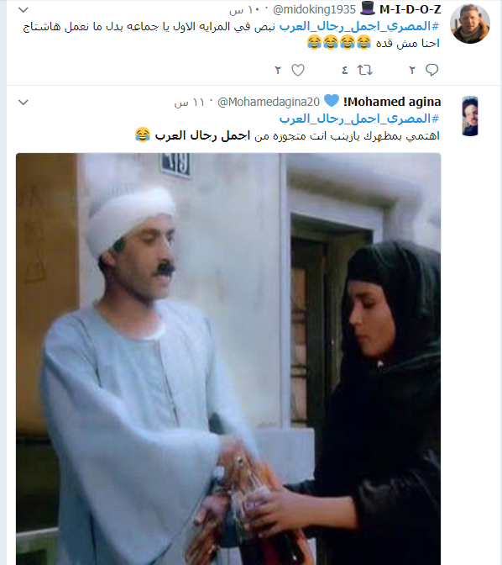Screen dimensions: 502x565
Task: Open Mohamed agina's avatar image
Action: [470, 116]
